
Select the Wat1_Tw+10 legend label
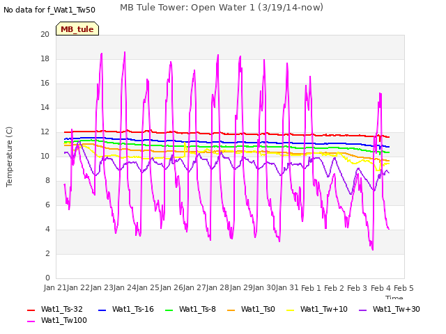pos(324,309)
